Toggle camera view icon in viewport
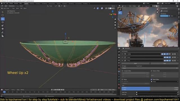Screen dimensions: 180x101 (115, 25)
